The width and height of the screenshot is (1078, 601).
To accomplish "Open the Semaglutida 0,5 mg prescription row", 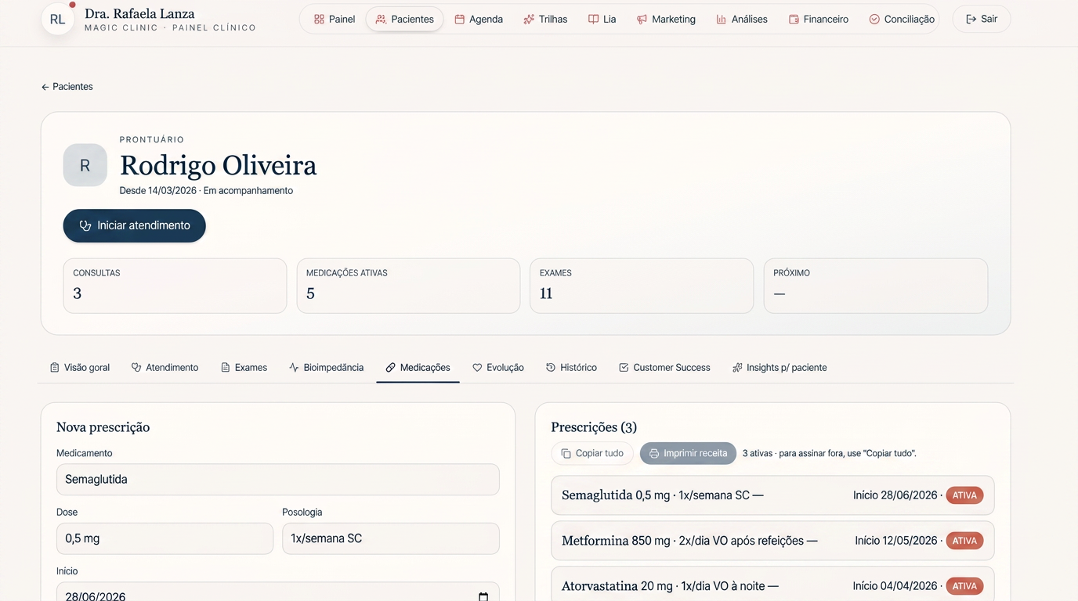I will pyautogui.click(x=772, y=495).
